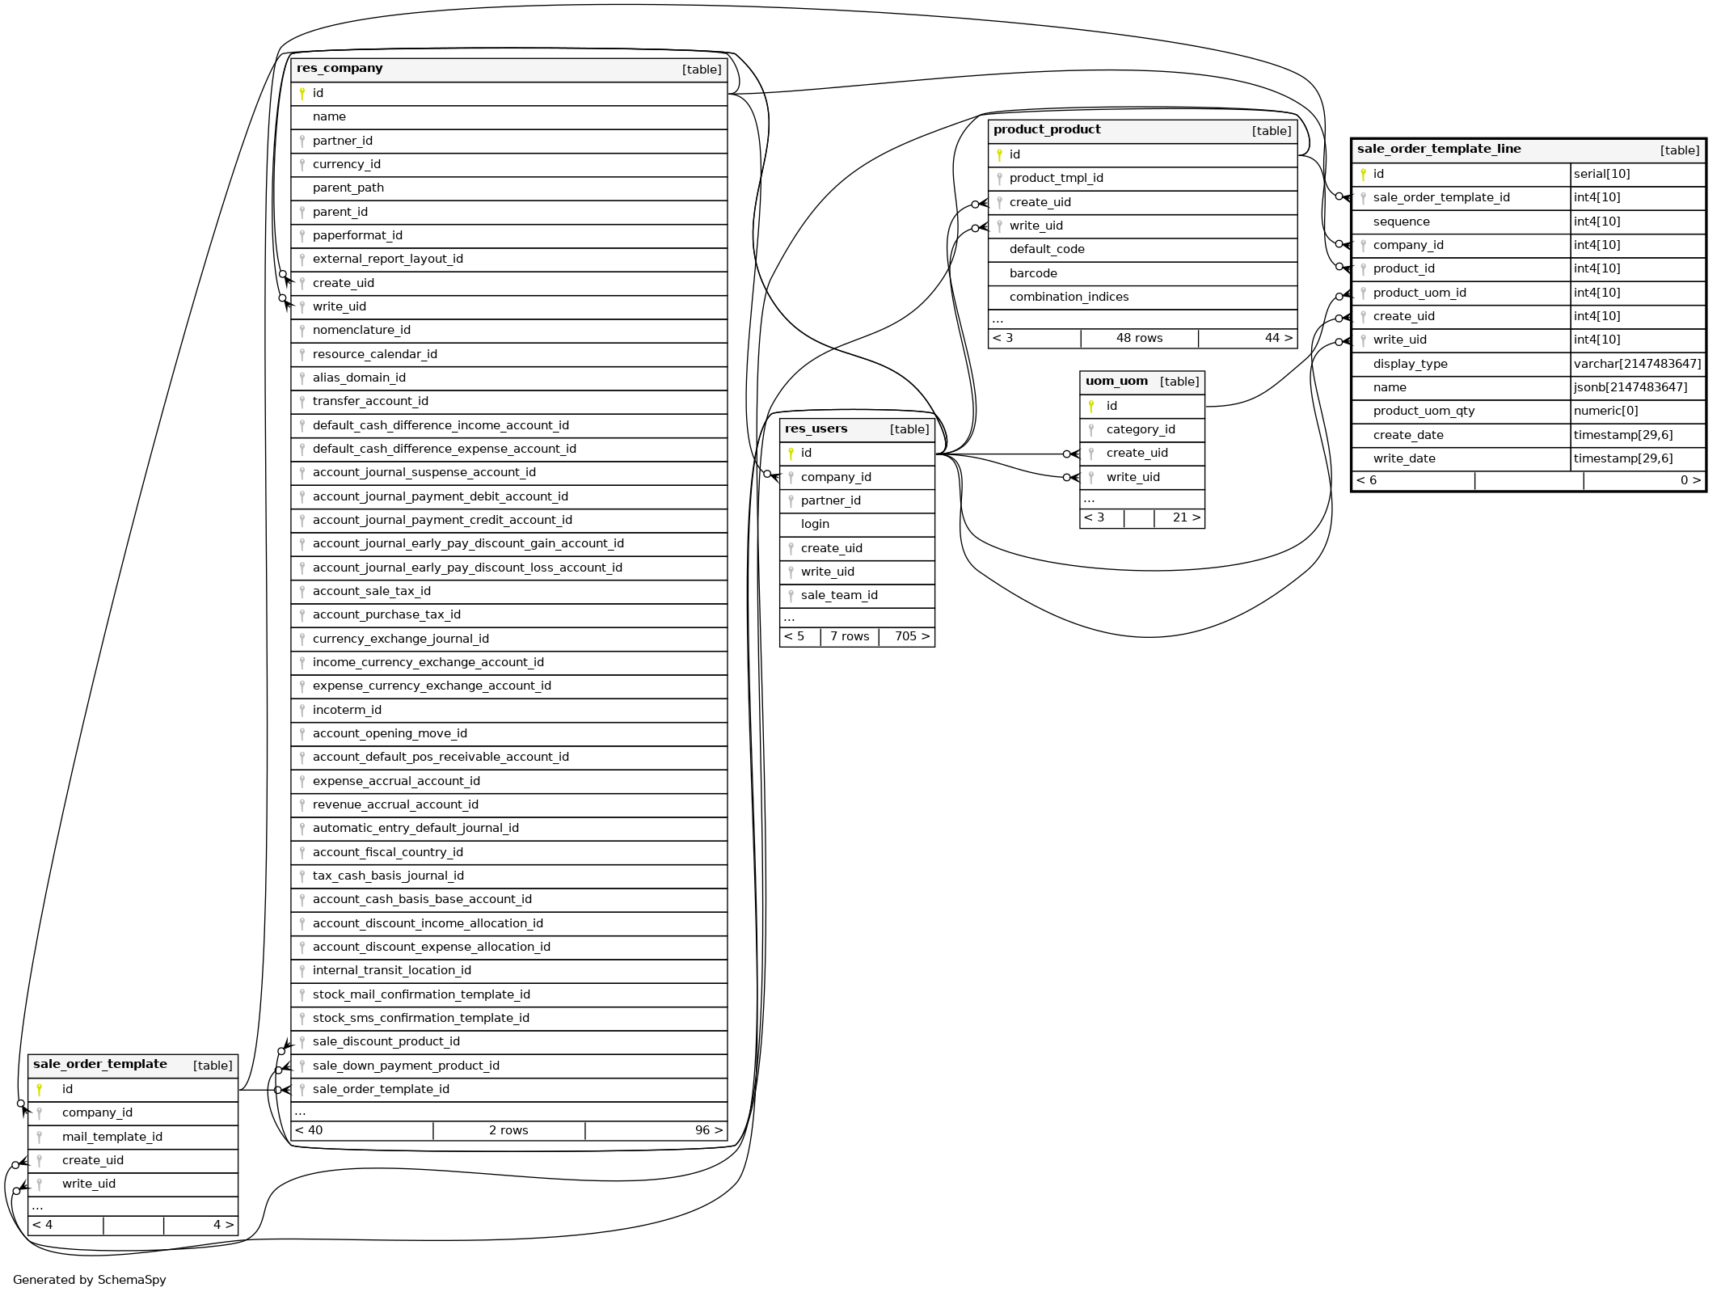
Task: Click the '96 >' children count in res_company
Action: 708,1131
